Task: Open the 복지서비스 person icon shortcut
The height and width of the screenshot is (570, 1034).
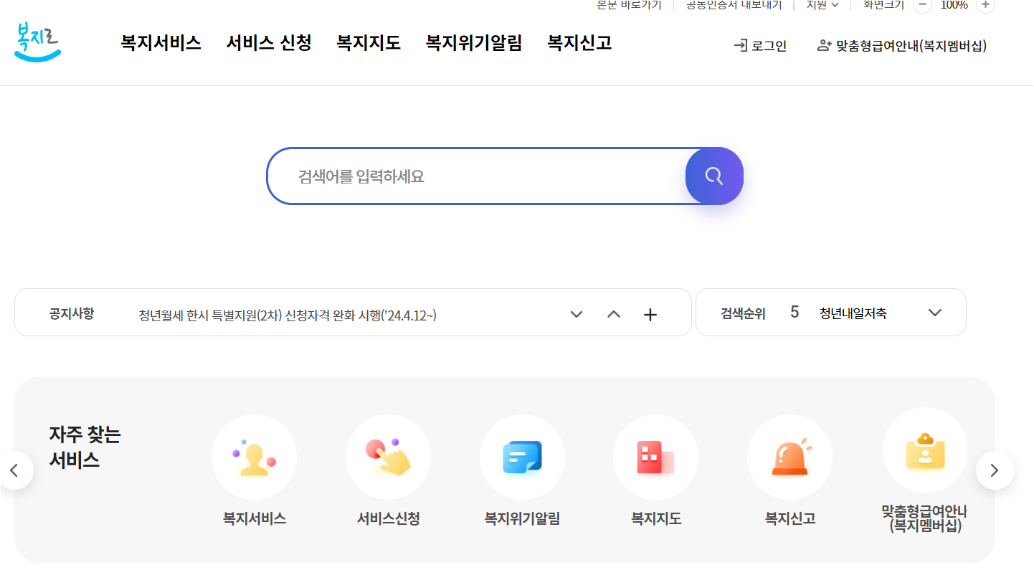Action: 254,457
